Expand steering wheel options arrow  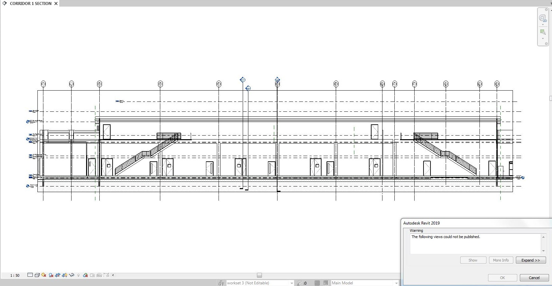[x=543, y=25]
